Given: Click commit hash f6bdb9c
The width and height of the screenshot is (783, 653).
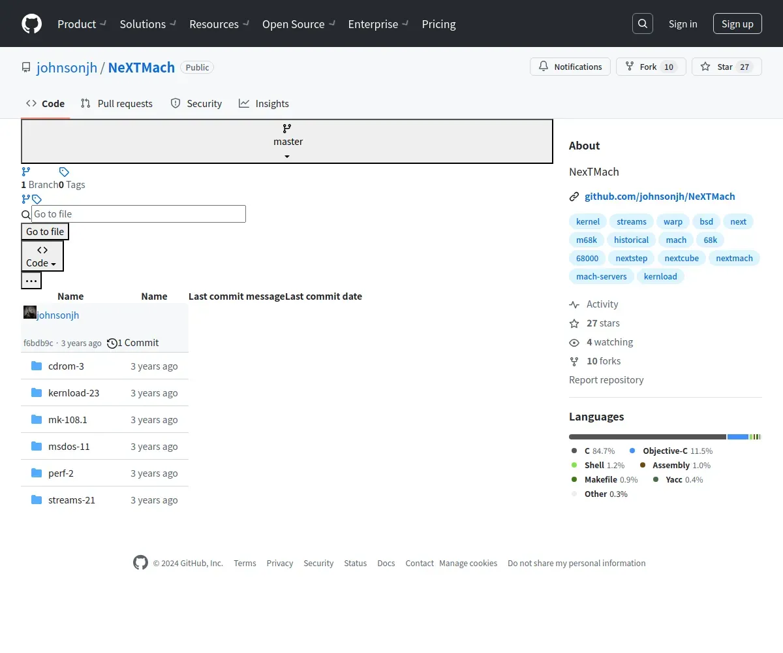Looking at the screenshot, I should tap(38, 343).
